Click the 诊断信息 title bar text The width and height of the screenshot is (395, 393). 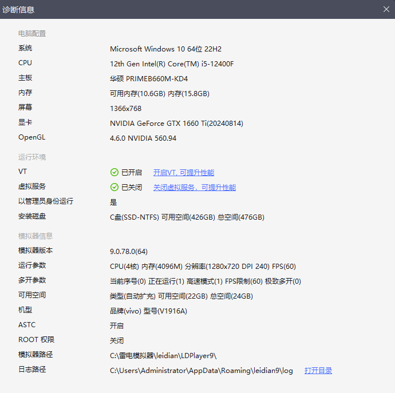(18, 9)
